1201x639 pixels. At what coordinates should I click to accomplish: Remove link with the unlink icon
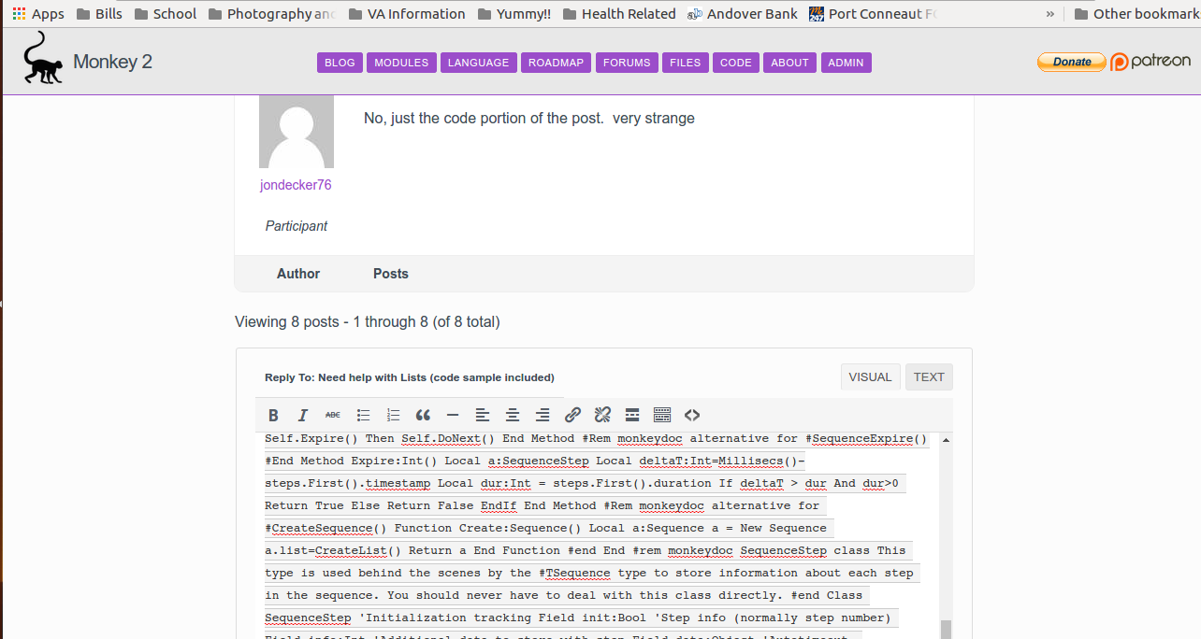coord(602,416)
